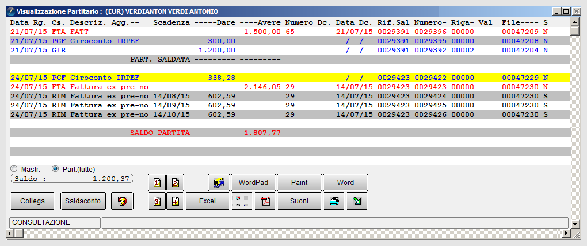
Task: Click the Scadenza column header
Action: tap(171, 22)
